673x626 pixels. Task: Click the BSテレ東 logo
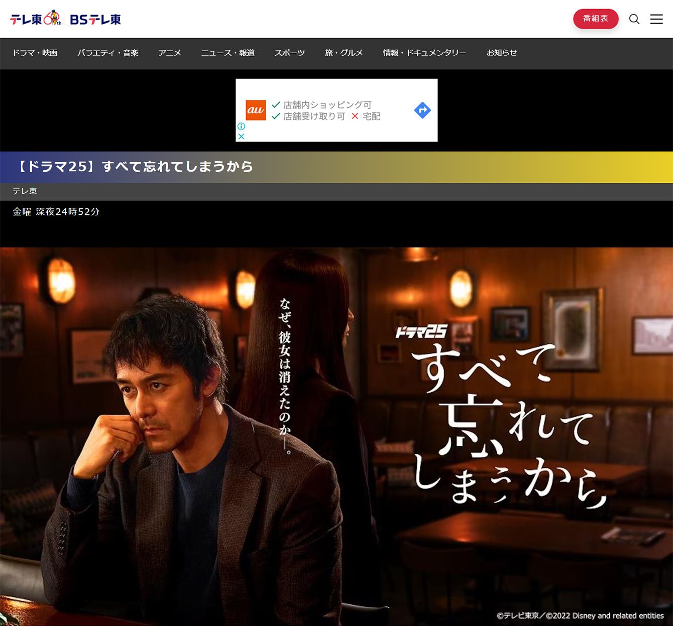click(95, 20)
